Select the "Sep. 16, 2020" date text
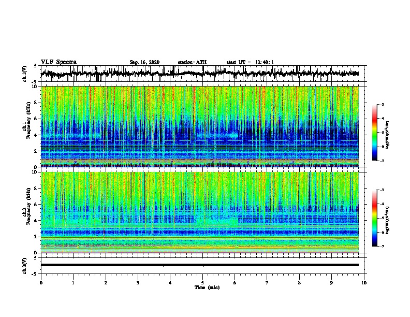The width and height of the screenshot is (410, 317). point(144,62)
